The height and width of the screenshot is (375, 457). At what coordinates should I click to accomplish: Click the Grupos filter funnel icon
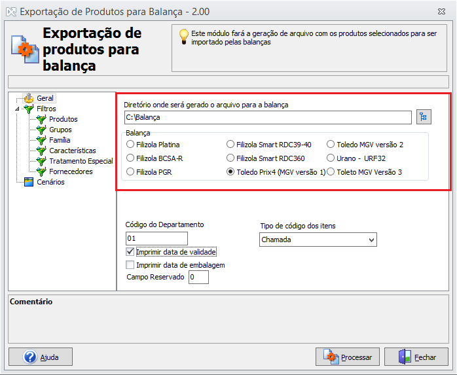41,130
